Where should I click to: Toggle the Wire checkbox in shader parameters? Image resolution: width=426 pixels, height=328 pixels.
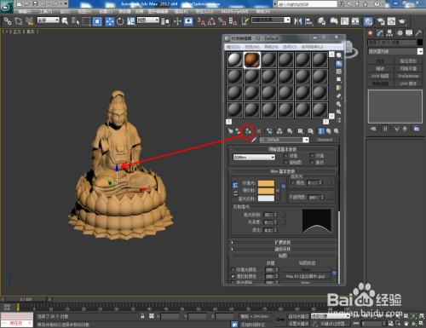coord(285,156)
